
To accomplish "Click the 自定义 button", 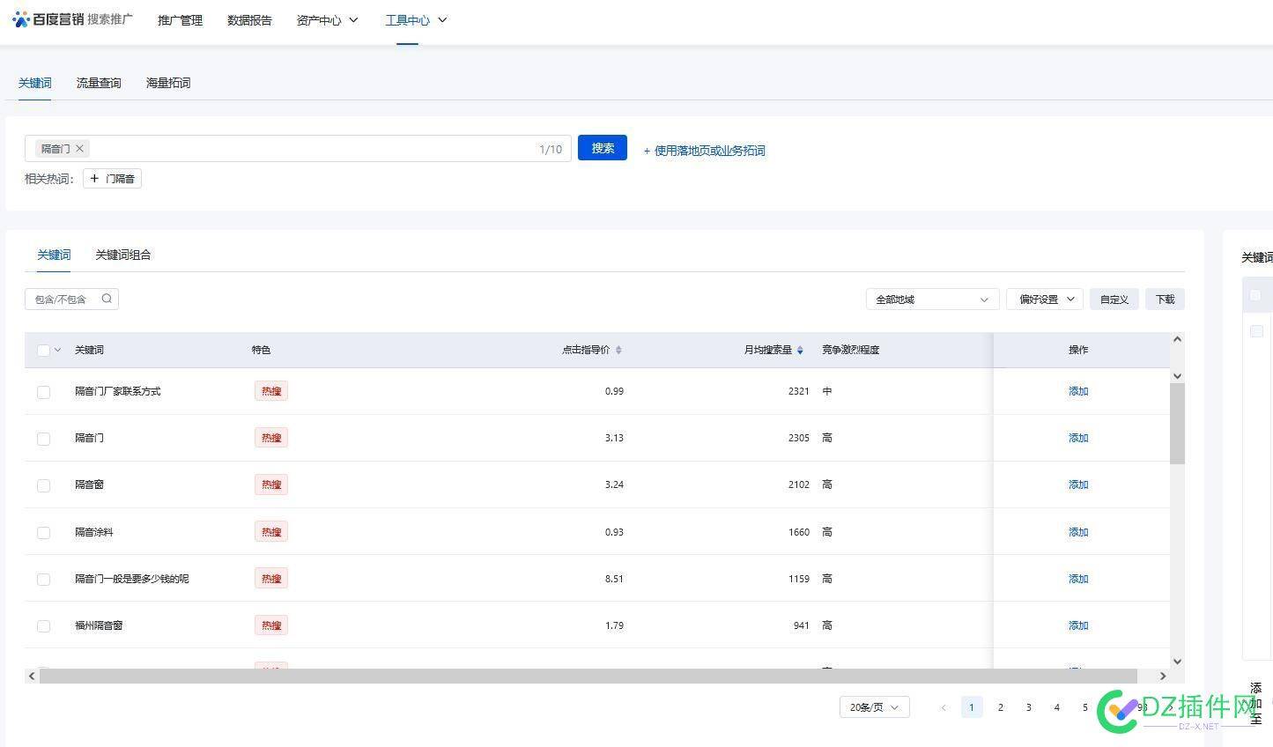I will click(x=1114, y=300).
